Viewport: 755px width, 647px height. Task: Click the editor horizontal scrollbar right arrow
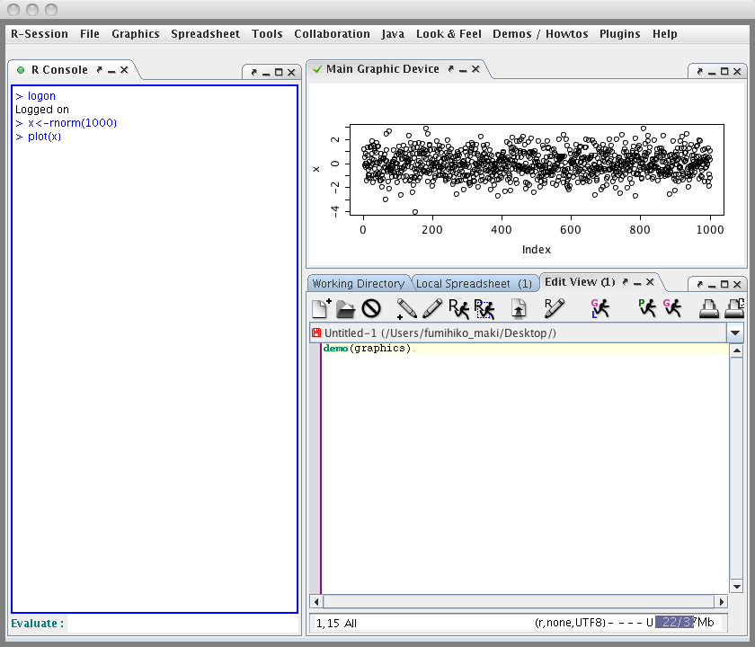721,601
